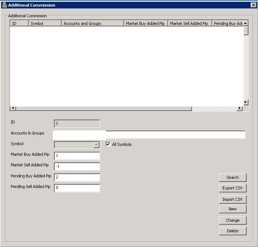
Task: Click the Change button
Action: point(232,220)
